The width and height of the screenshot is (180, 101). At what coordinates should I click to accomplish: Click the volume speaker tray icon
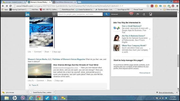163,98
